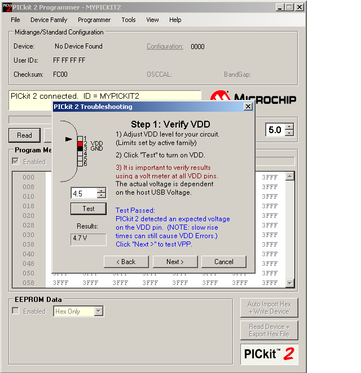Click 'Step 1: Verify VDD' heading

170,124
